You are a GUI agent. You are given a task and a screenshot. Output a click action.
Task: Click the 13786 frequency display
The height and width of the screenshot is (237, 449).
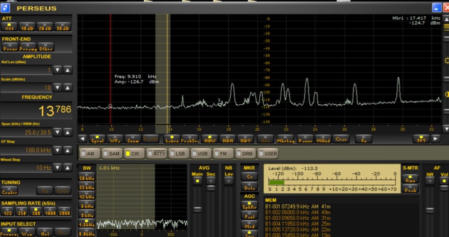(36, 110)
